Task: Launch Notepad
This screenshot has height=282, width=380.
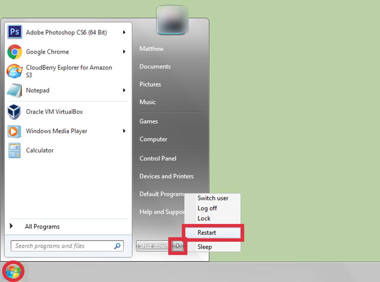Action: click(x=37, y=91)
